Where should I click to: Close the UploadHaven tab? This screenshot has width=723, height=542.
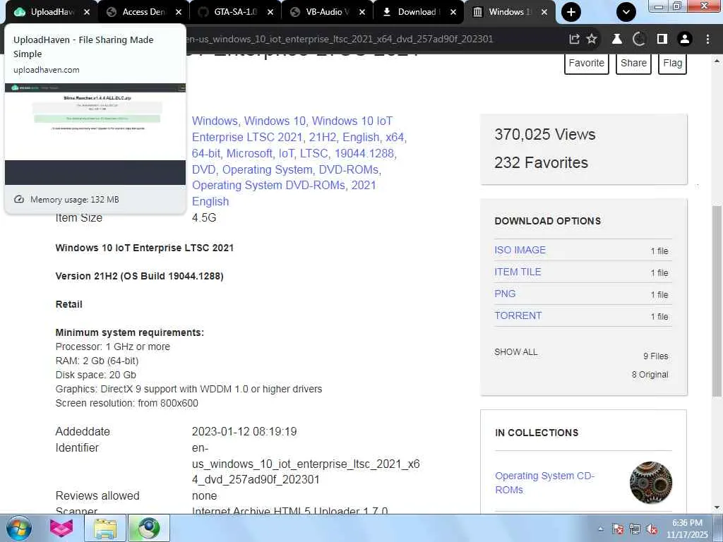[87, 13]
